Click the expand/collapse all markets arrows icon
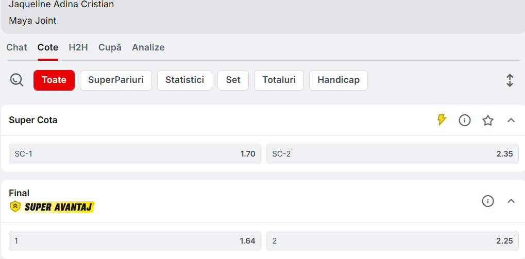This screenshot has width=525, height=259. tap(510, 80)
